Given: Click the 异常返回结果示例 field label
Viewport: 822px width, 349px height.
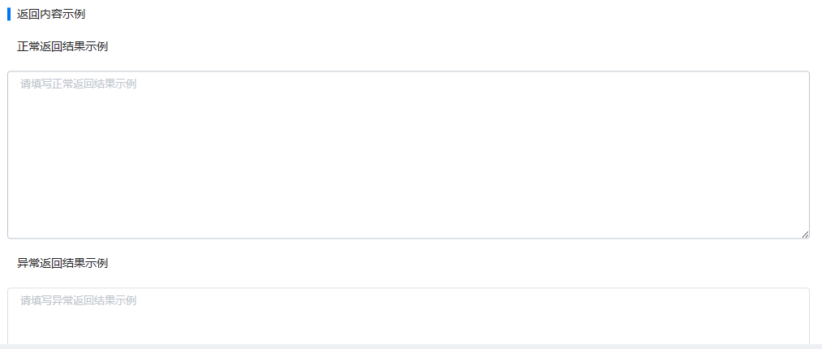Looking at the screenshot, I should point(62,263).
